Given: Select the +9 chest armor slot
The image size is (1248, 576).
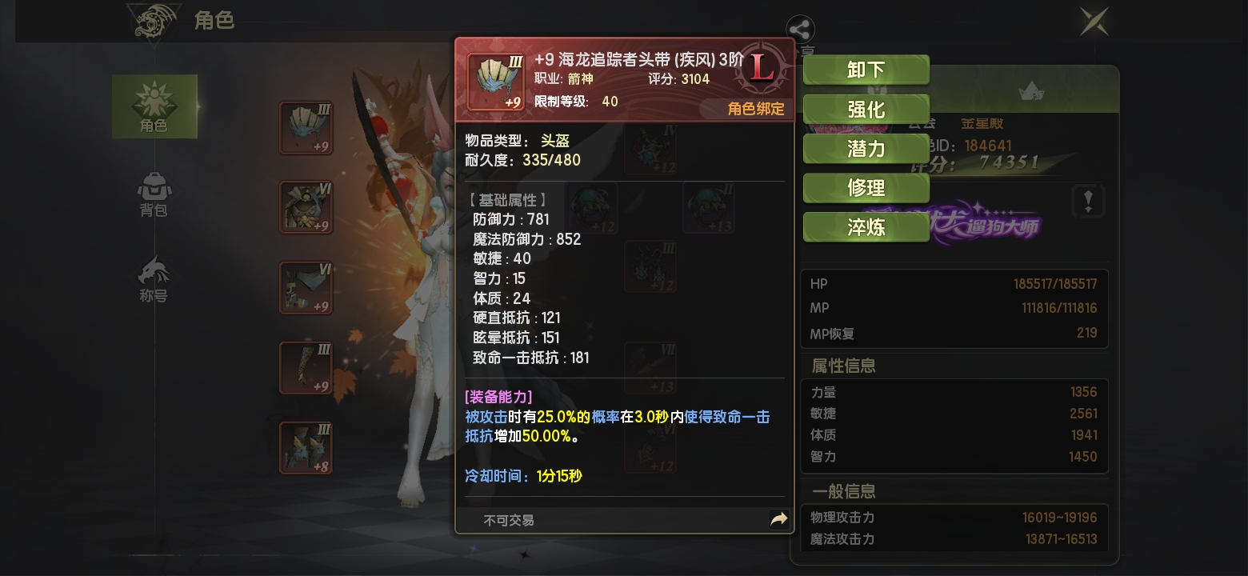Looking at the screenshot, I should 306,207.
